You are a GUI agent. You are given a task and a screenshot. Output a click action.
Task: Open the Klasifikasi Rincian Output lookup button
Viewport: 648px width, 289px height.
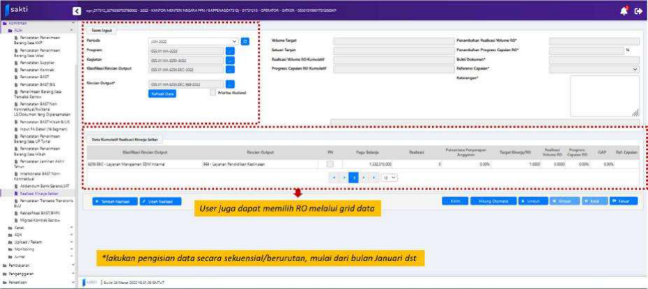point(231,70)
